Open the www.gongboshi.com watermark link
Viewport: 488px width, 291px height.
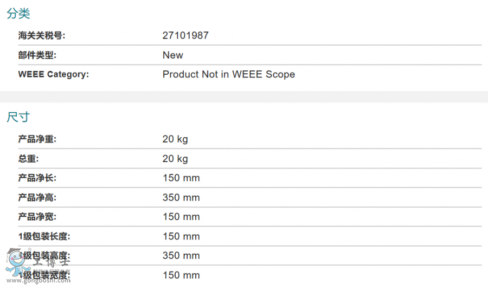(38, 282)
